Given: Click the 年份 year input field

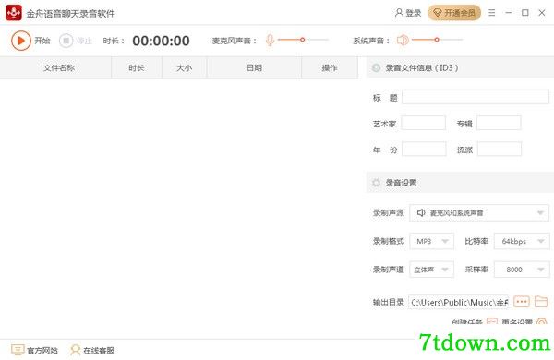Looking at the screenshot, I should 424,150.
